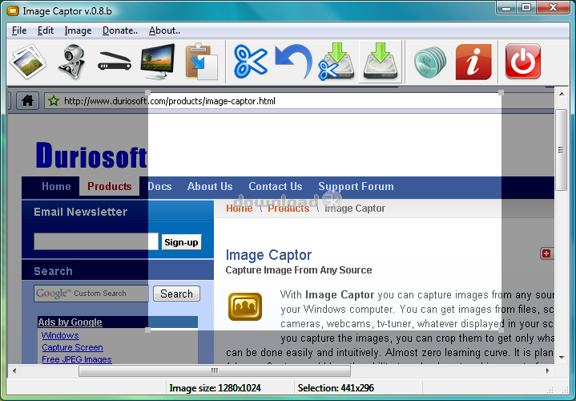The image size is (576, 401).
Task: Click the Image Captor title bar icon
Action: click(13, 11)
